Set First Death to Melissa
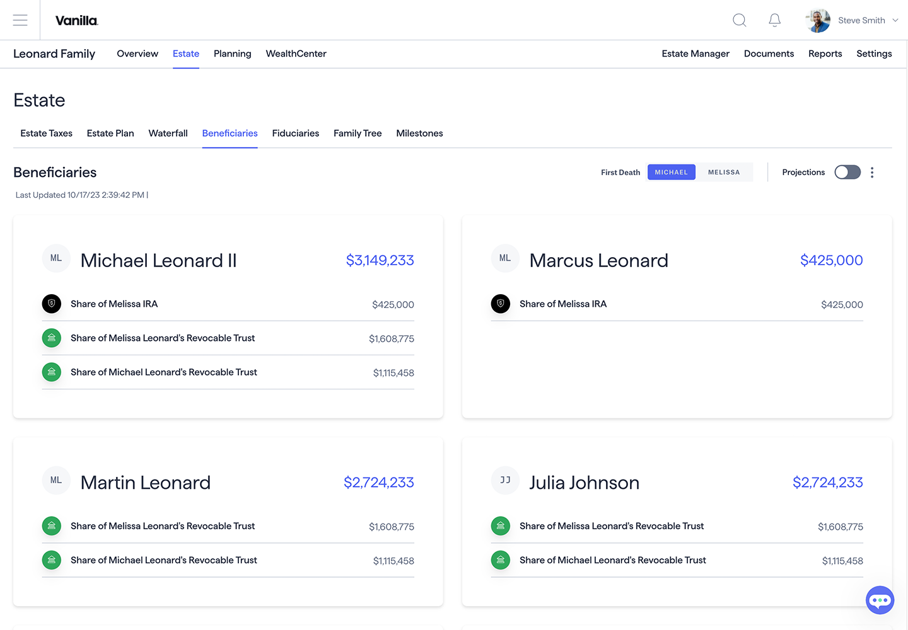The image size is (908, 630). pyautogui.click(x=723, y=173)
